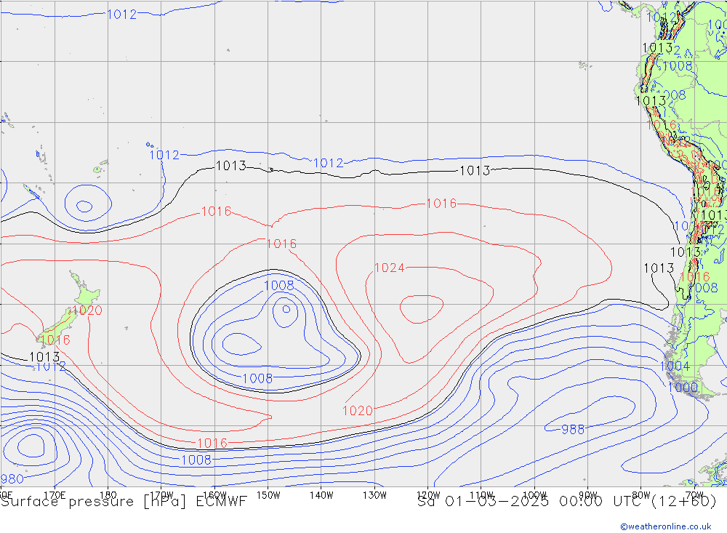Click the 170E longitude axis label
The width and height of the screenshot is (727, 533).
55,495
